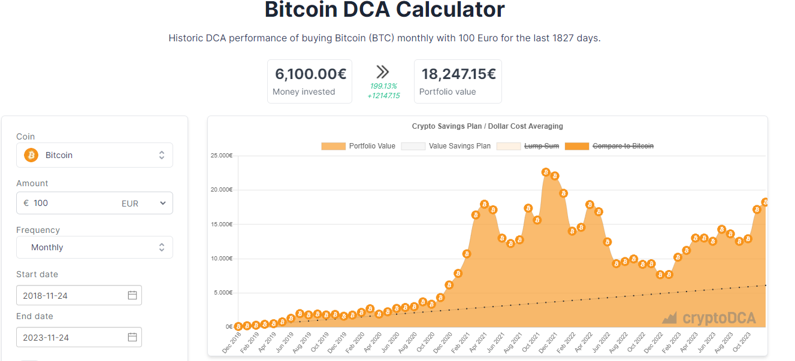The image size is (795, 361).
Task: Click the Bitcoin coin icon in the Coin selector
Action: click(30, 155)
